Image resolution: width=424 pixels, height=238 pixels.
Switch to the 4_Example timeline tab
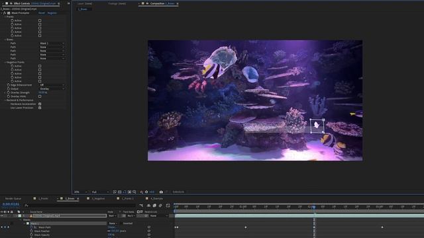pyautogui.click(x=156, y=198)
